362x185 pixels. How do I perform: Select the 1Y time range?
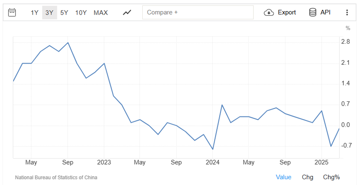click(34, 13)
